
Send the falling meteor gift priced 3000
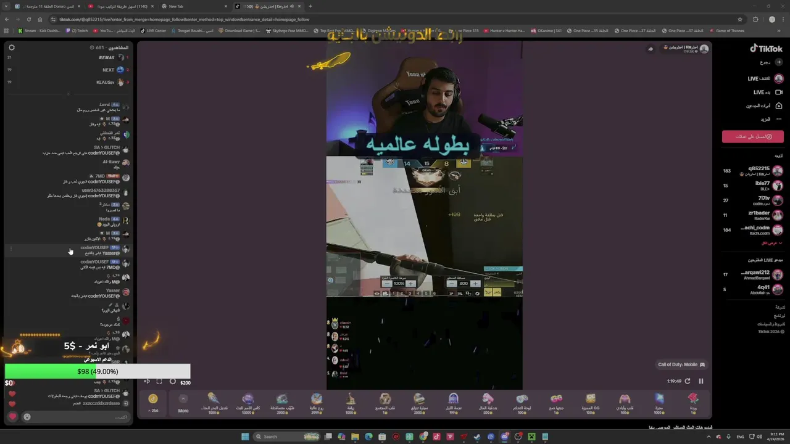pyautogui.click(x=282, y=403)
